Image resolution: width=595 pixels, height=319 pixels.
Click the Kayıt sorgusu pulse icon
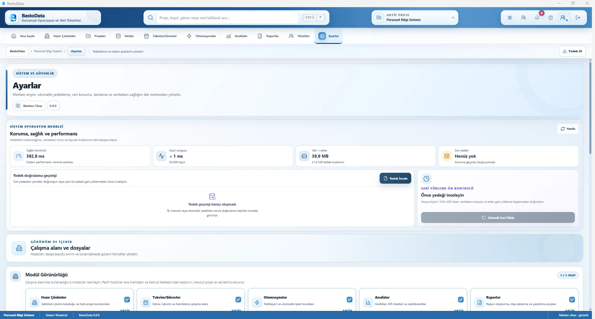tap(161, 156)
